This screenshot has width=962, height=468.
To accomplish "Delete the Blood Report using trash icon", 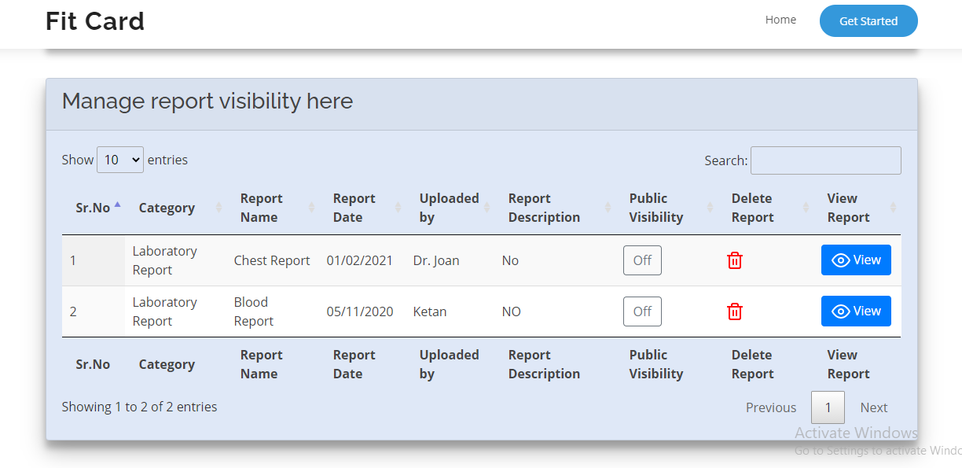I will pyautogui.click(x=734, y=311).
